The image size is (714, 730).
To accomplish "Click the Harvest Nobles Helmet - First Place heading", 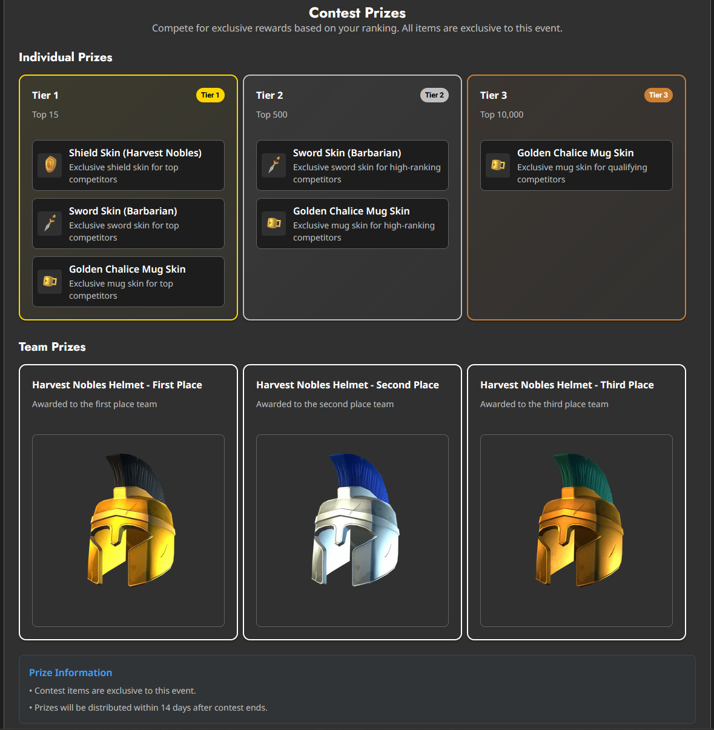I will click(117, 385).
